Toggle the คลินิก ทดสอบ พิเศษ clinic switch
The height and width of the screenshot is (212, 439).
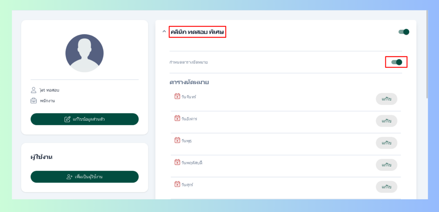click(404, 32)
